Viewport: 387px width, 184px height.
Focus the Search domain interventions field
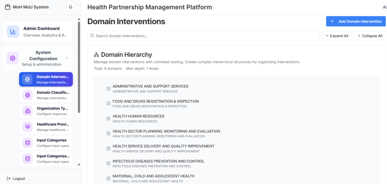[203, 36]
